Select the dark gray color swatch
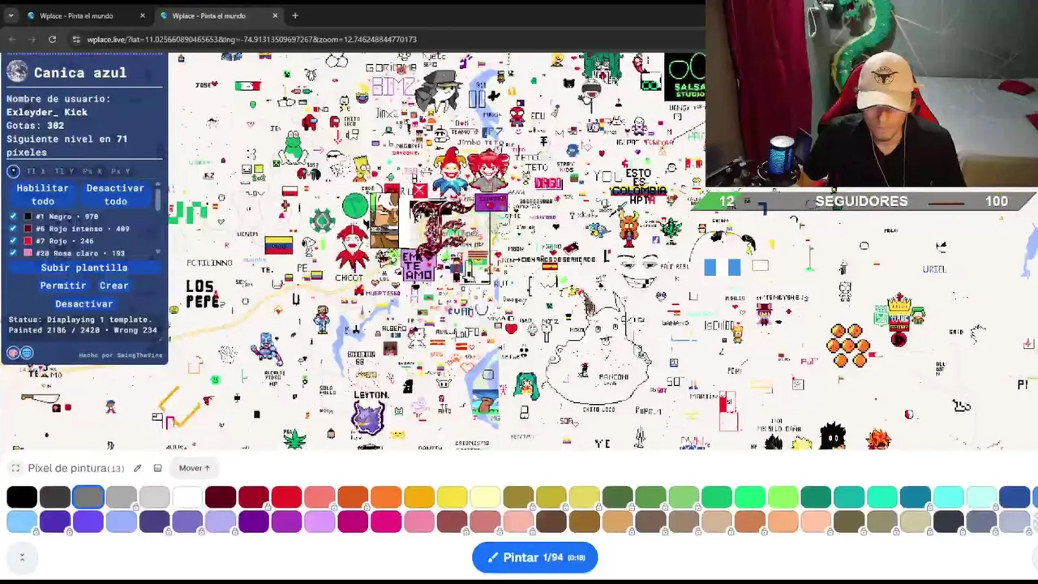Screen dimensions: 1038x584 pos(55,496)
